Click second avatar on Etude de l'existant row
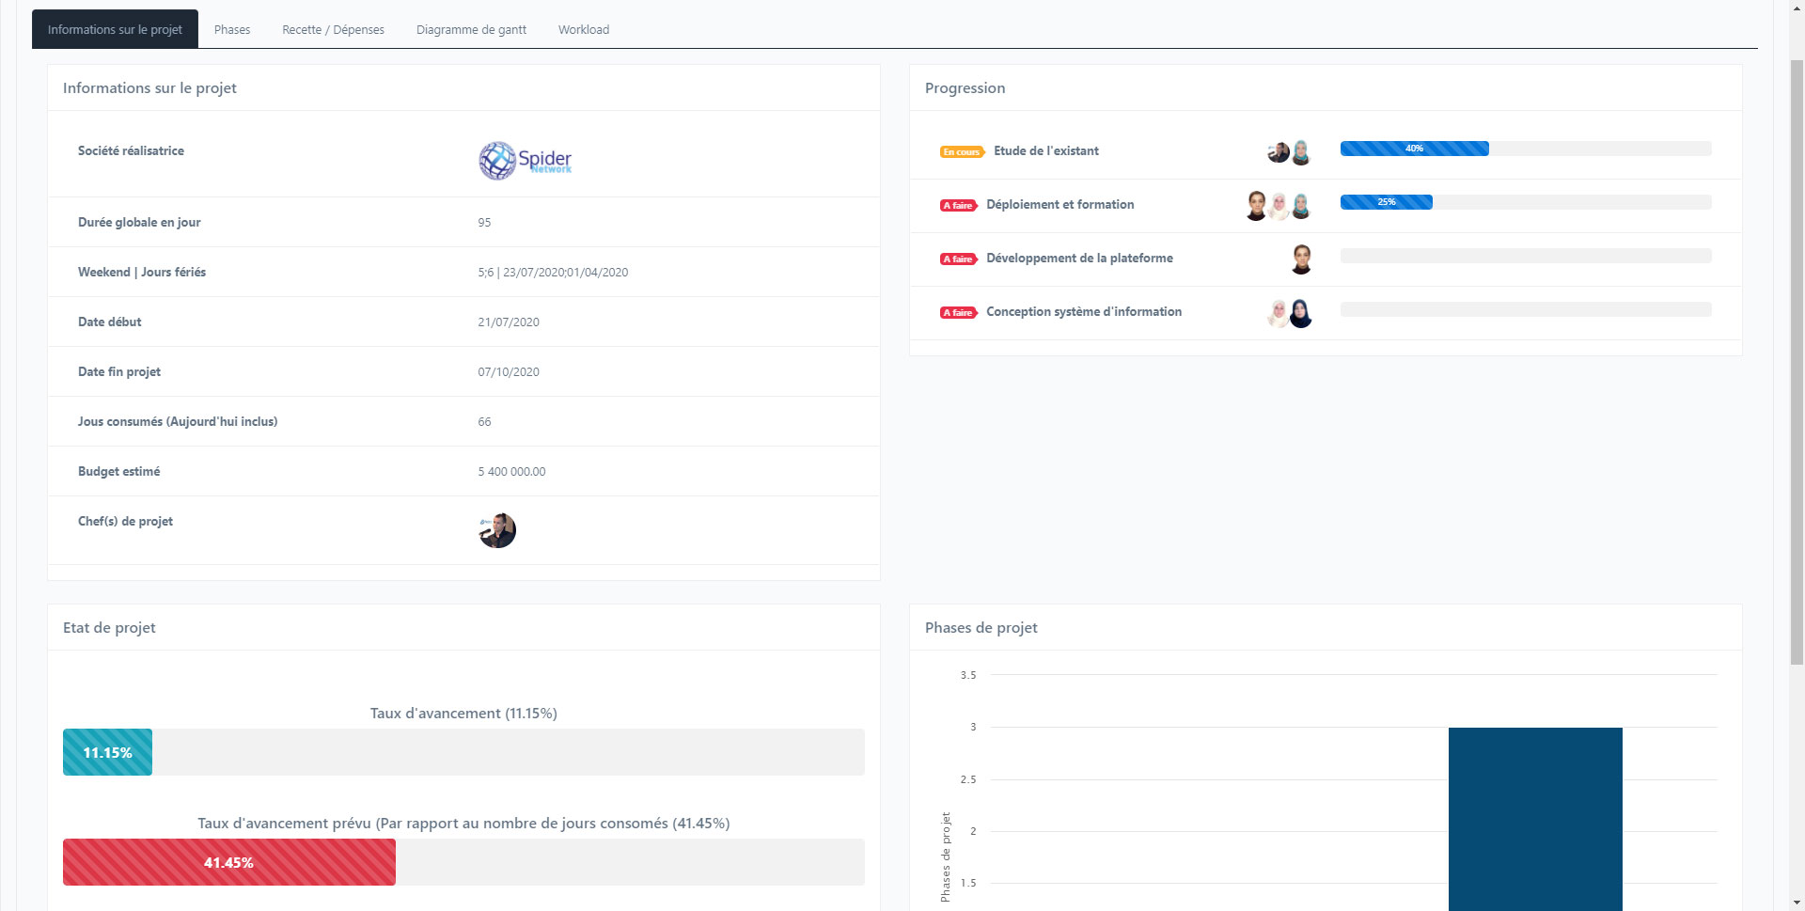The image size is (1805, 911). (1301, 151)
